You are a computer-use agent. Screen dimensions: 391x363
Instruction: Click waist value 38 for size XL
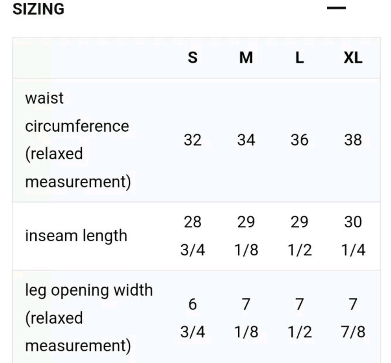click(x=353, y=140)
